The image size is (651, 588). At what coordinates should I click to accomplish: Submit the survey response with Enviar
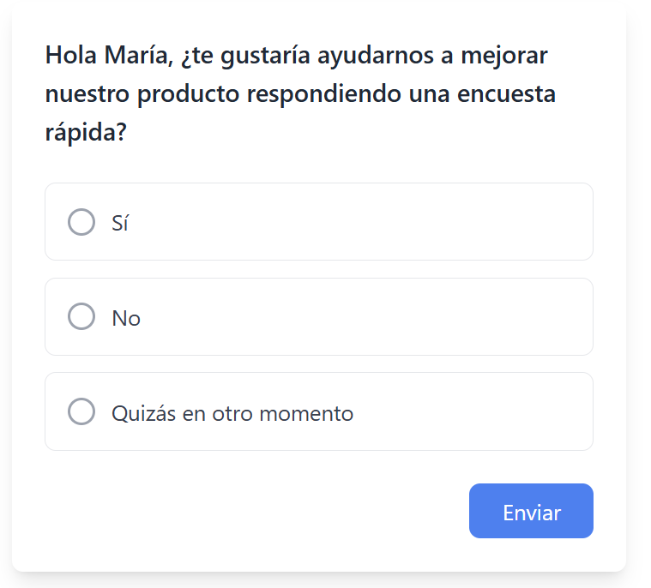coord(531,512)
